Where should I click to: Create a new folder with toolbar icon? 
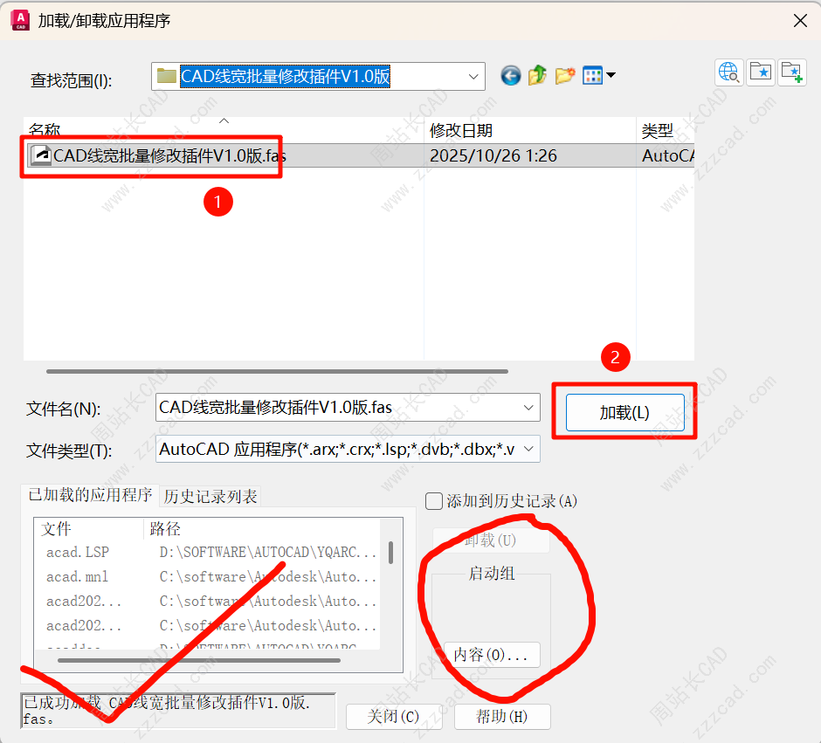tap(564, 76)
